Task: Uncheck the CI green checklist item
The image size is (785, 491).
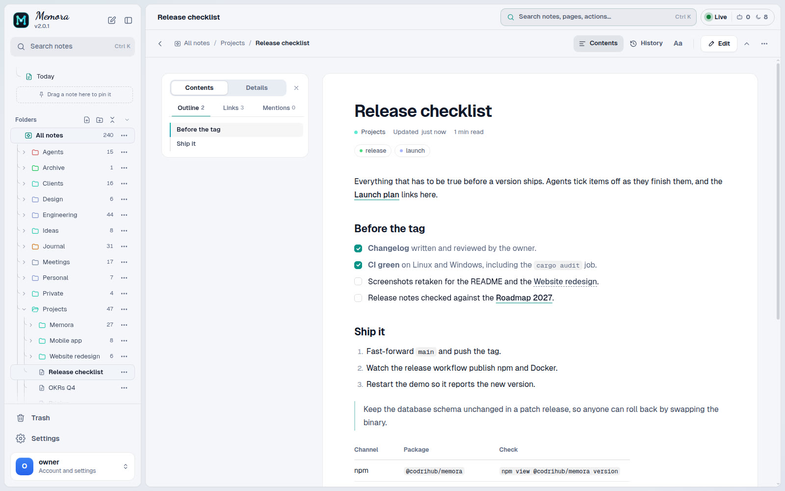Action: click(x=358, y=265)
